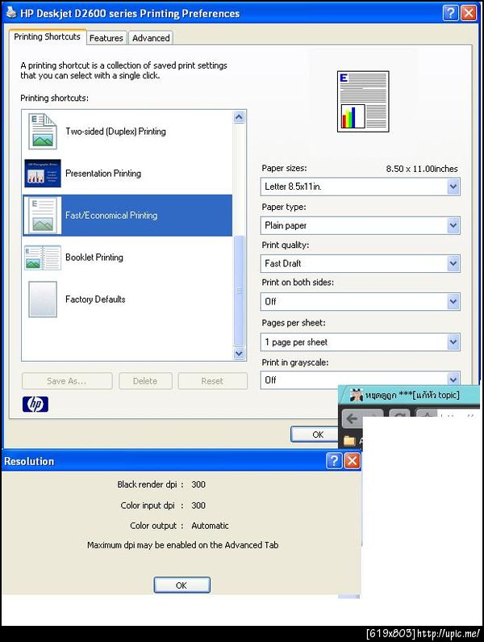Click the shortcuts list scrollbar thumb
This screenshot has width=484, height=642.
(240, 291)
